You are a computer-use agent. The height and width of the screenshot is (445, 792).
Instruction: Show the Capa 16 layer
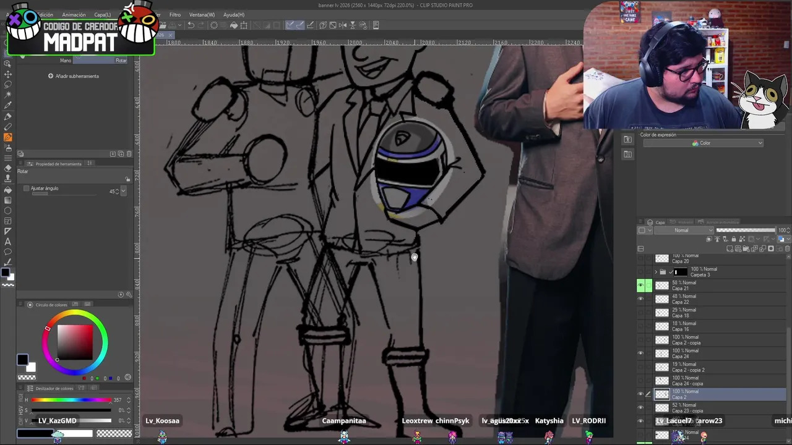[x=640, y=326]
